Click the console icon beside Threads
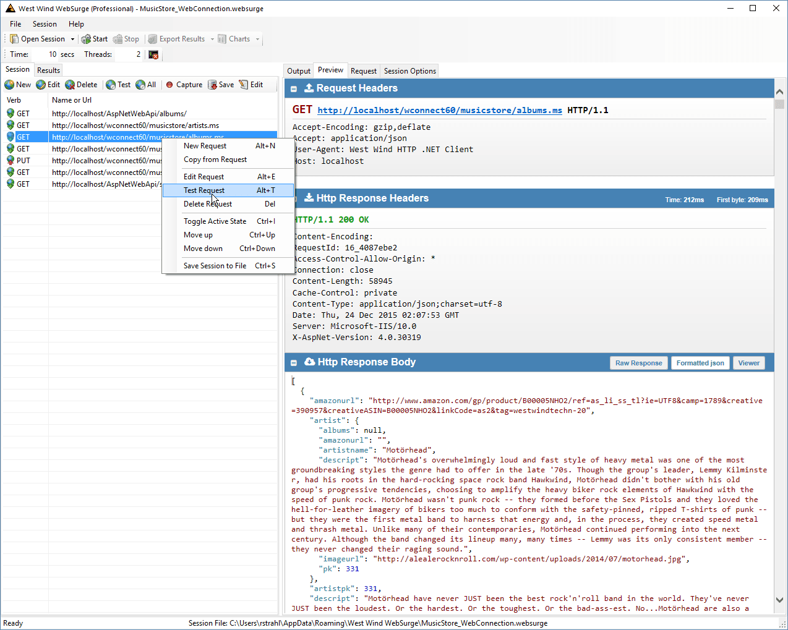The image size is (788, 630). (153, 54)
